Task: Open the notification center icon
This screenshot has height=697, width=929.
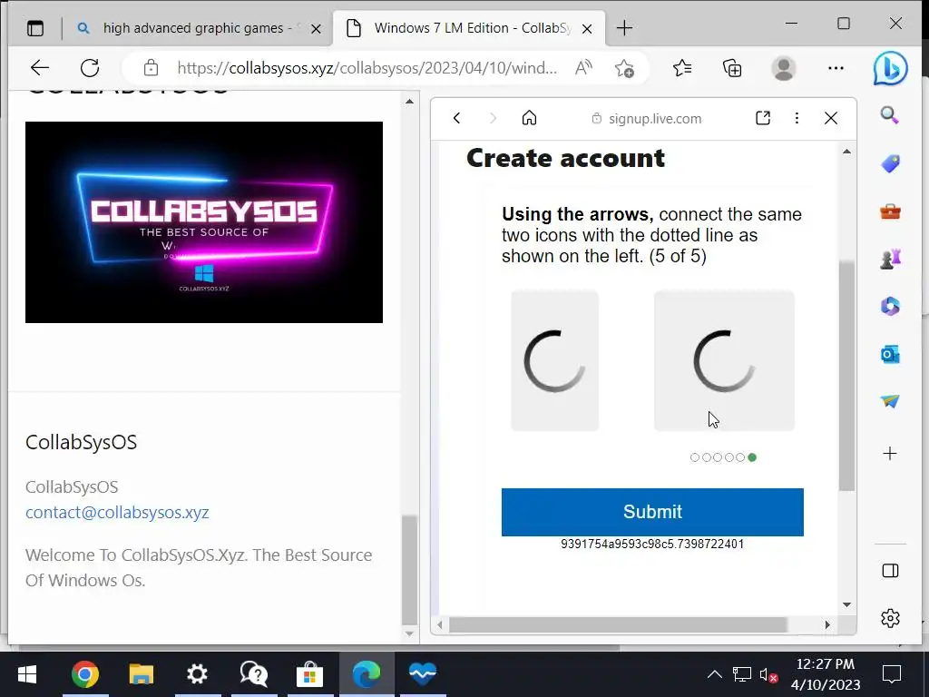Action: [892, 674]
